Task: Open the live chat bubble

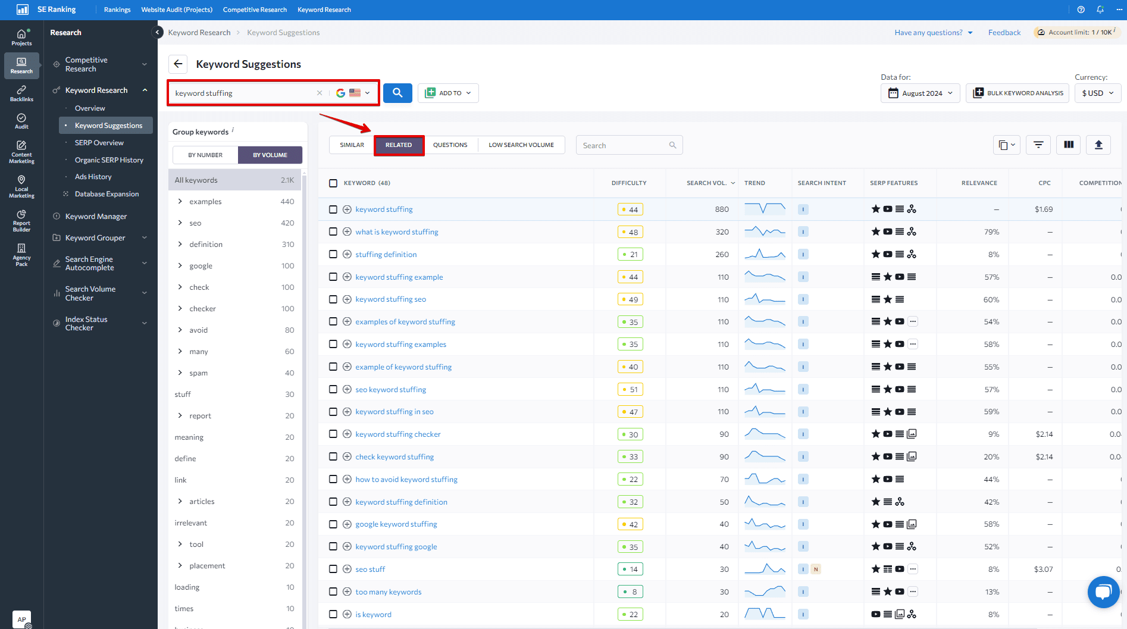Action: (1103, 592)
